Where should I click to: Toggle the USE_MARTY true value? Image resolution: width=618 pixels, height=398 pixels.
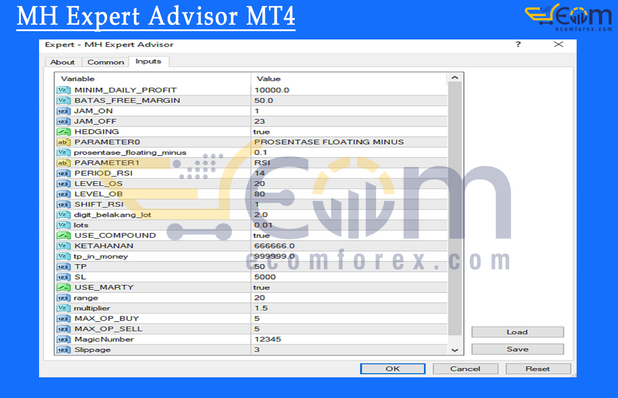pyautogui.click(x=262, y=287)
